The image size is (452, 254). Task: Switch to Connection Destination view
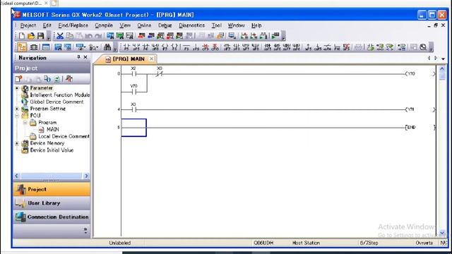coord(52,217)
